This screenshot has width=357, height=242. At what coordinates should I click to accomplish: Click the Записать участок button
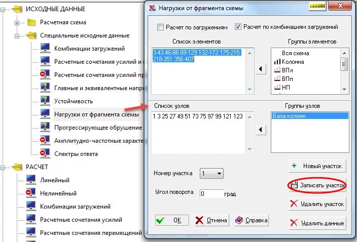pos(317,185)
